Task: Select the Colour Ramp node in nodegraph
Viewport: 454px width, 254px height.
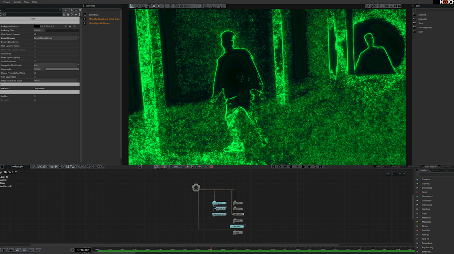Action: 237,227
